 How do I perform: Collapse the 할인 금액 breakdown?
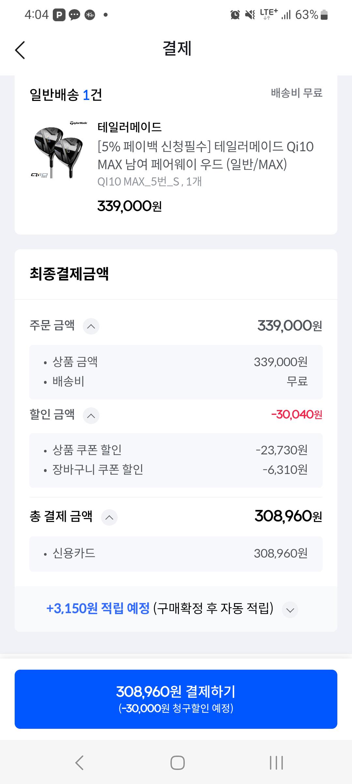[91, 416]
